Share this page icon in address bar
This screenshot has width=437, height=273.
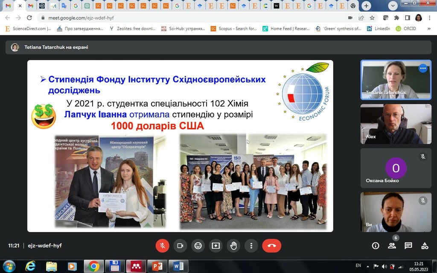361,18
